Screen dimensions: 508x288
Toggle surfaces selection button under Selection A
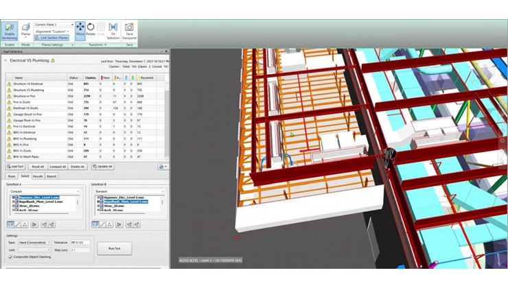click(x=11, y=224)
